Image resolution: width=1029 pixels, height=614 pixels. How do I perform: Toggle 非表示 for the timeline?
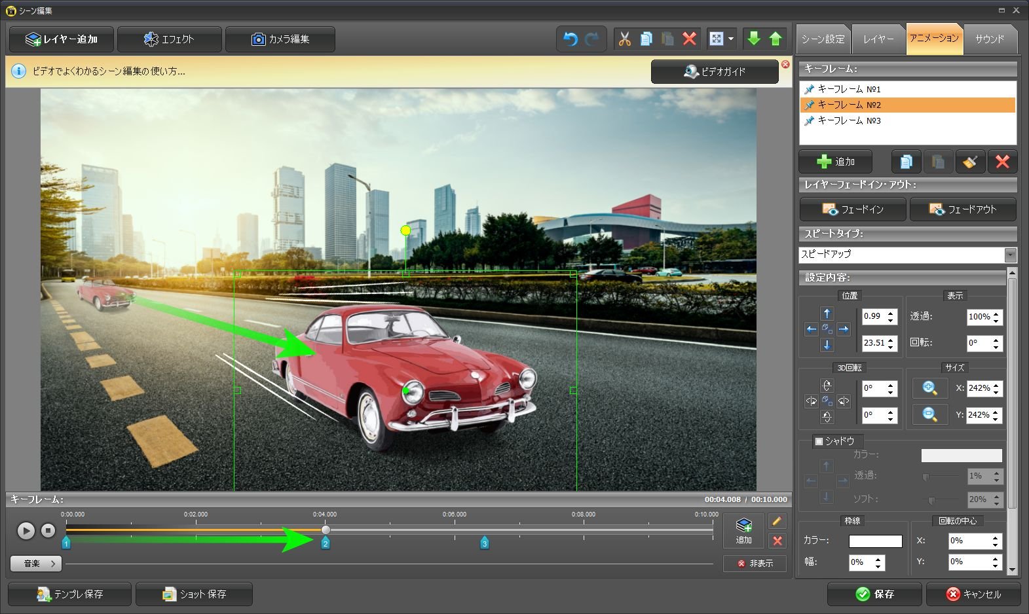click(x=755, y=564)
